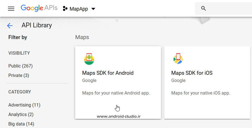Click the Maps SDK for iOS icon
This screenshot has height=128, width=252.
pos(178,59)
